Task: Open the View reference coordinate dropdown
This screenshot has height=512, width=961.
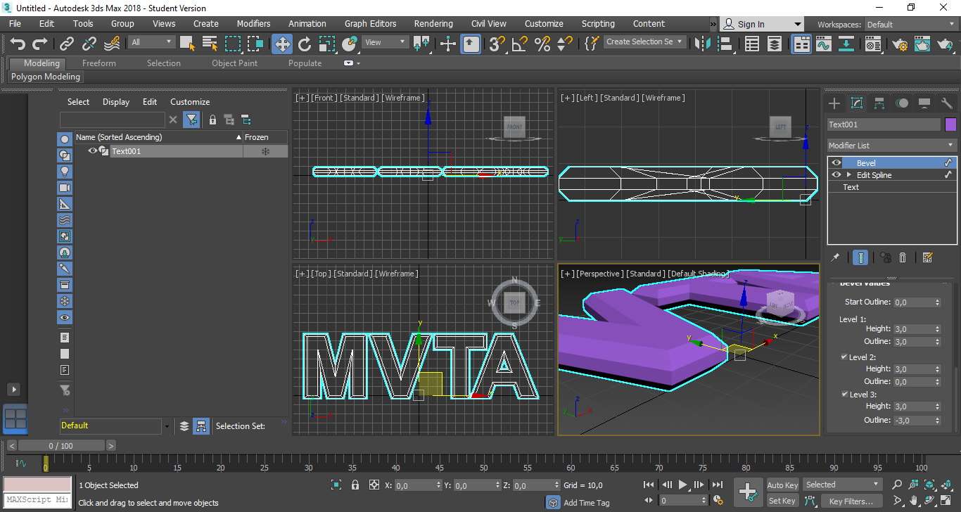Action: point(385,42)
